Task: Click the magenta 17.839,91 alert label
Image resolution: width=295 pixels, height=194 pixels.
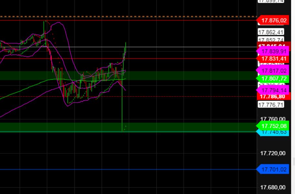Action: click(x=275, y=51)
